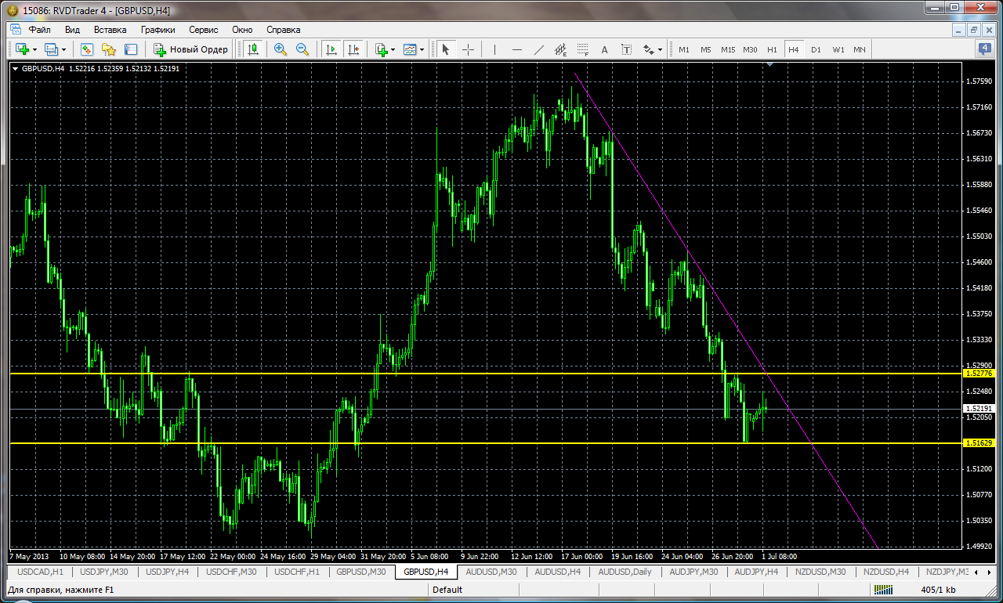This screenshot has height=603, width=1003.
Task: Open the Графики menu
Action: [158, 30]
